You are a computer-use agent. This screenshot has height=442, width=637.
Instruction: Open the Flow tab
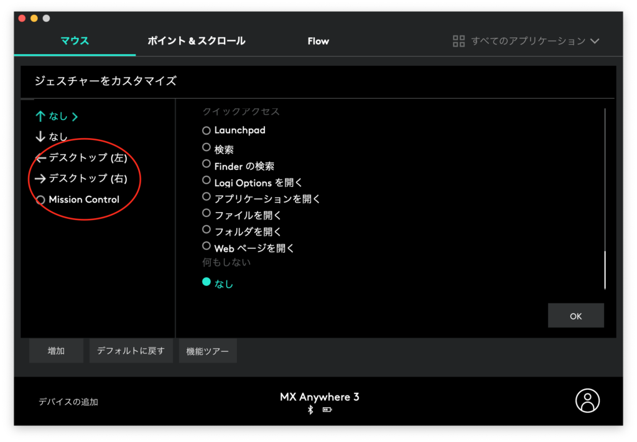(x=318, y=41)
